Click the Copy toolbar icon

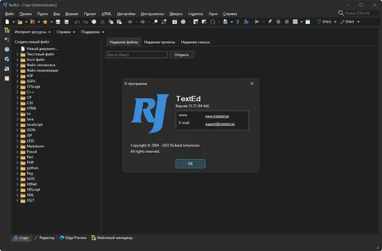tap(111, 22)
